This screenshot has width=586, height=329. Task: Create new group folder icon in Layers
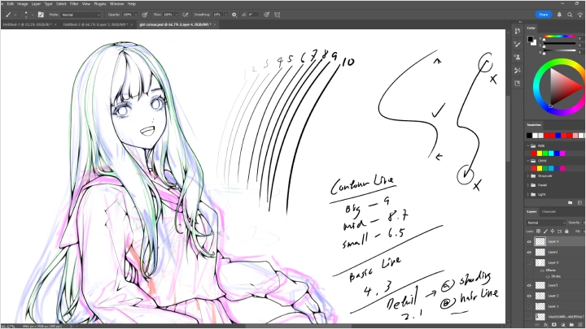571,325
